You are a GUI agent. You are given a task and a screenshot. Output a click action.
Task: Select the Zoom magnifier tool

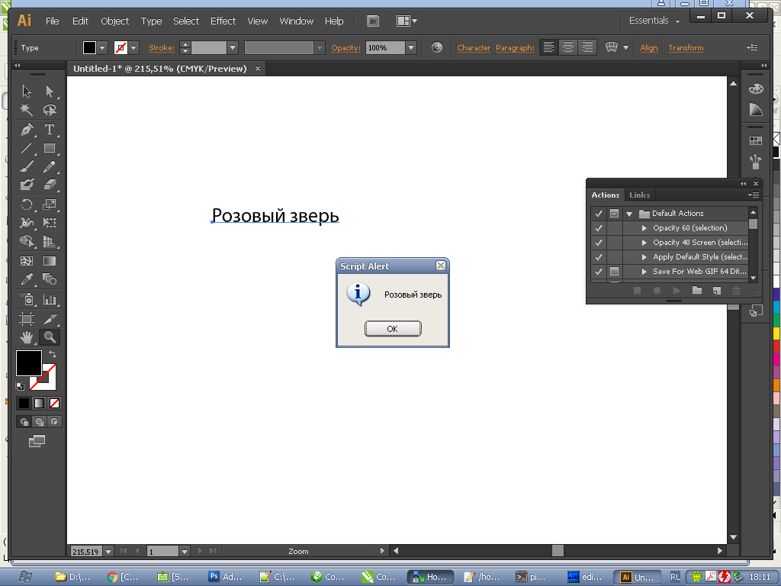pos(50,337)
